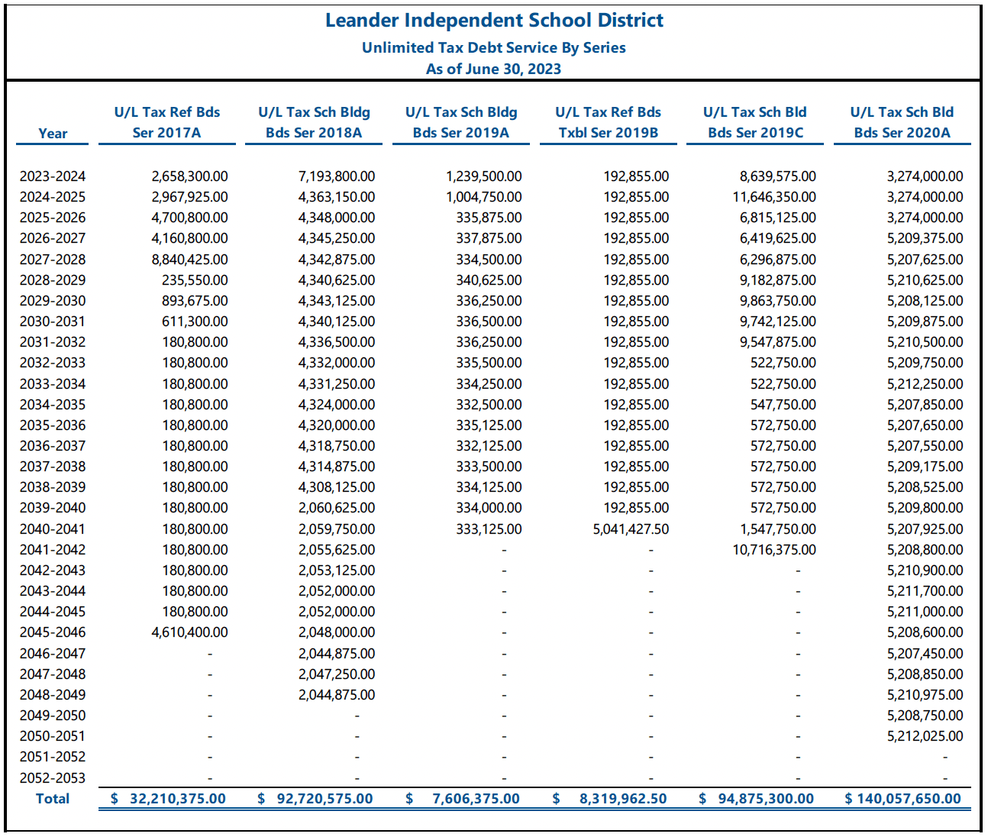Select the value 2,060,625.00

(x=337, y=508)
